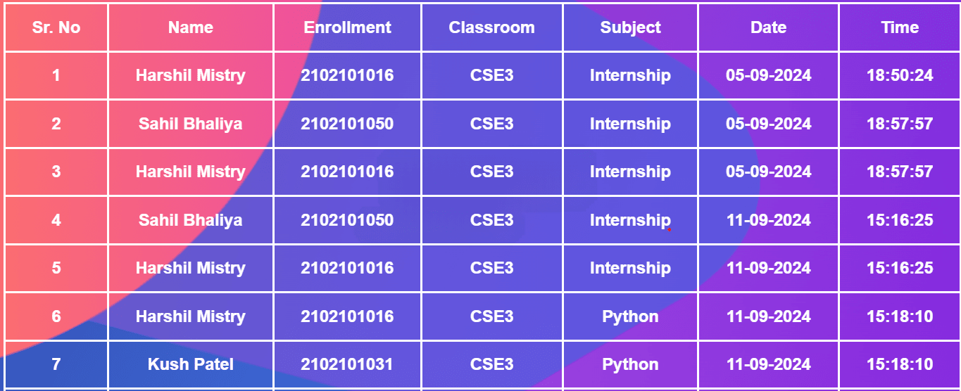The height and width of the screenshot is (391, 961).
Task: Click the Date column header
Action: point(768,27)
